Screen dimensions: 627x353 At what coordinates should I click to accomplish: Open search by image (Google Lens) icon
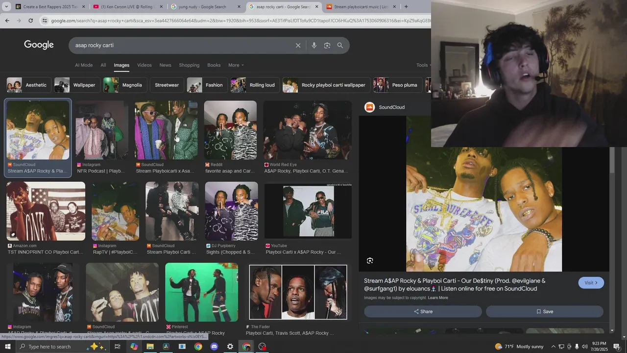point(327,46)
